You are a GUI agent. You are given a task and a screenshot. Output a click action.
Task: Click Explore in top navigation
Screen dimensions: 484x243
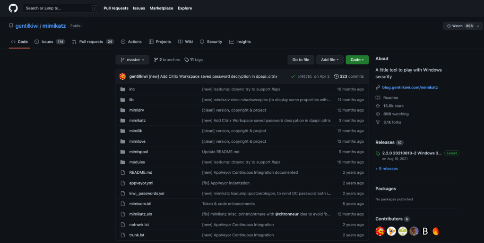click(x=185, y=8)
